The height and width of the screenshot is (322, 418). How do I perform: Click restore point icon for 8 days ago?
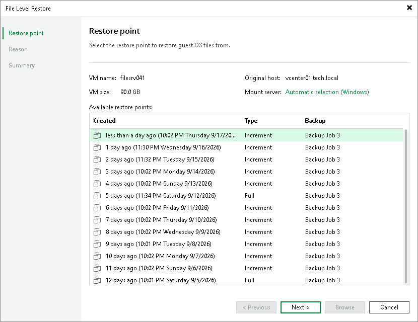pyautogui.click(x=97, y=232)
